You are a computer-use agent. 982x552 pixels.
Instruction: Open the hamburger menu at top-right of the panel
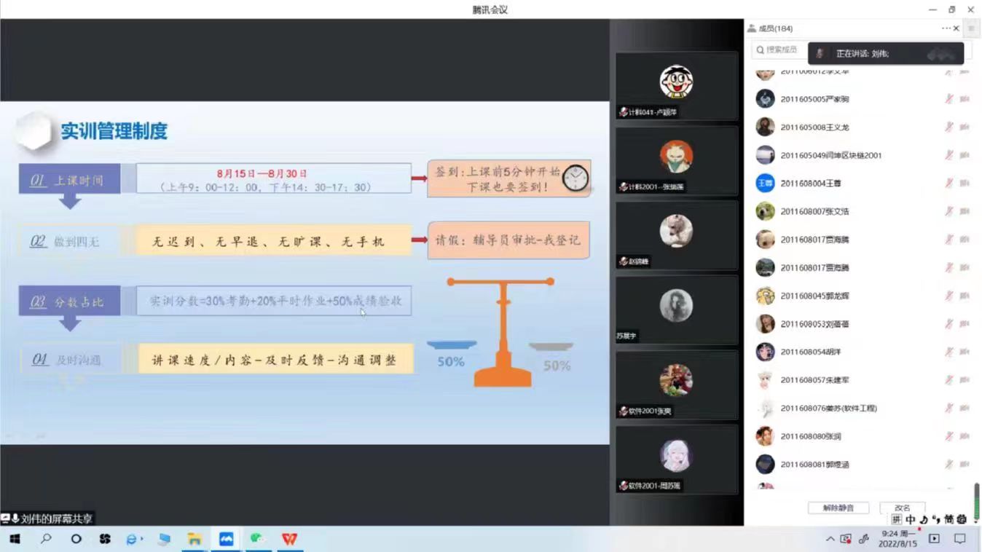click(971, 28)
